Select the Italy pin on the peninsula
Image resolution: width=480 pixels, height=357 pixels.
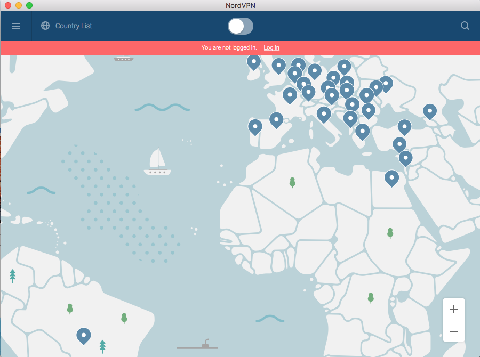pyautogui.click(x=324, y=113)
